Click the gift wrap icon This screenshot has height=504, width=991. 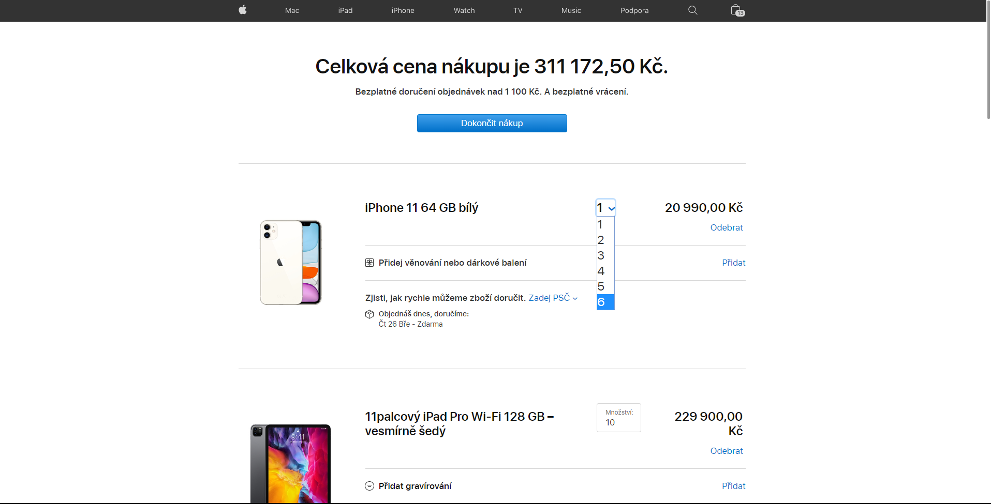pyautogui.click(x=369, y=263)
